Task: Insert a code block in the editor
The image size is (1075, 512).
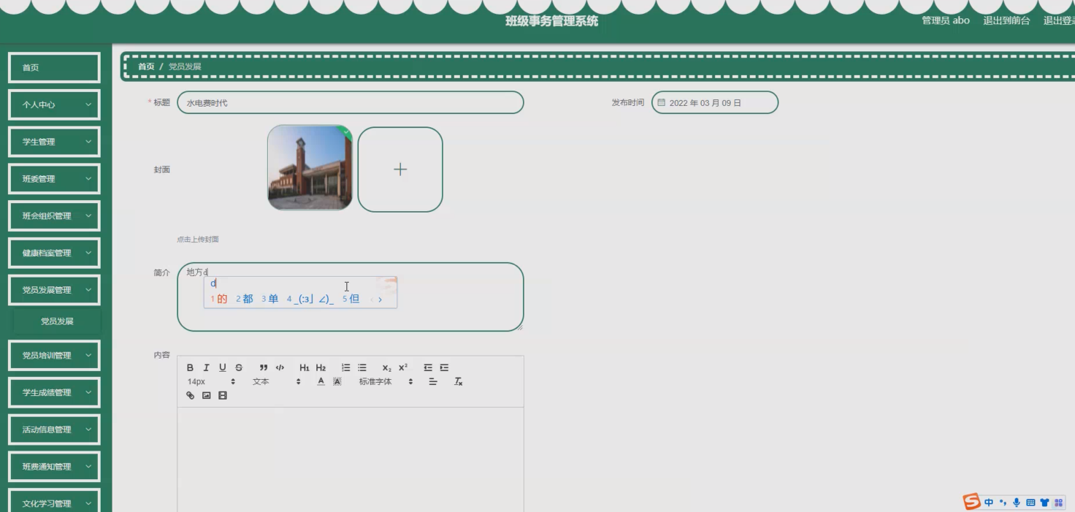Action: pos(280,367)
